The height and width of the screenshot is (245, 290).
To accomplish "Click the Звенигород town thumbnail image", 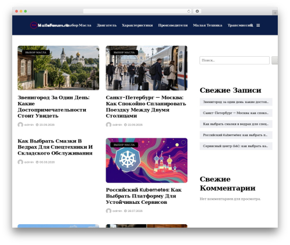I will (59, 68).
